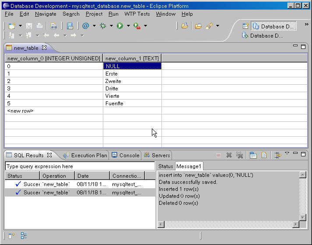The width and height of the screenshot is (312, 245).
Task: Open the SQL Results view menu triangle
Action: pos(287,153)
